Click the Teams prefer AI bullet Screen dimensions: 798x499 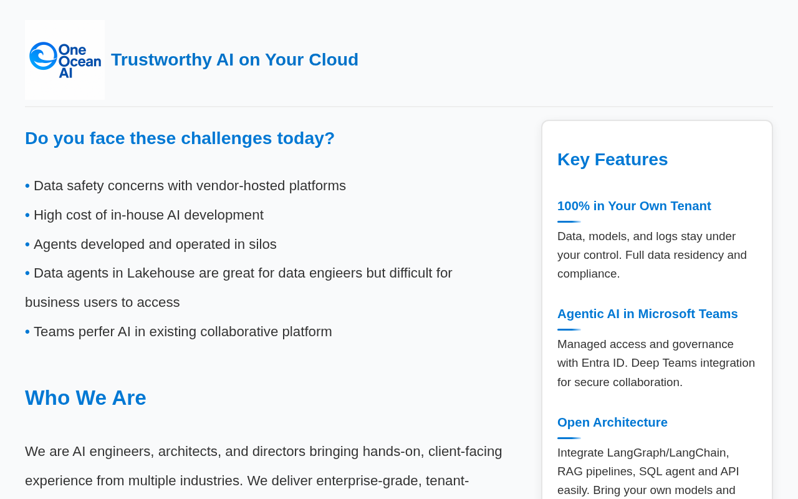point(183,332)
